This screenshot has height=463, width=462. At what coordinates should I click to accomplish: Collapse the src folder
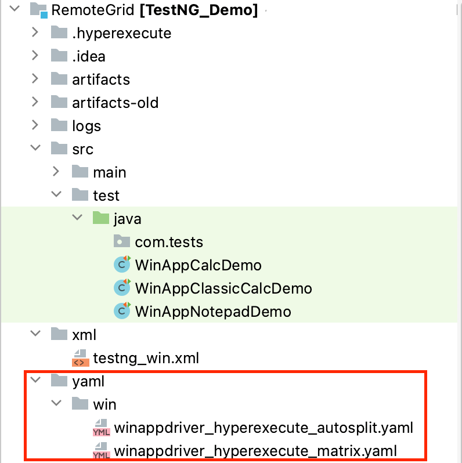(x=35, y=149)
